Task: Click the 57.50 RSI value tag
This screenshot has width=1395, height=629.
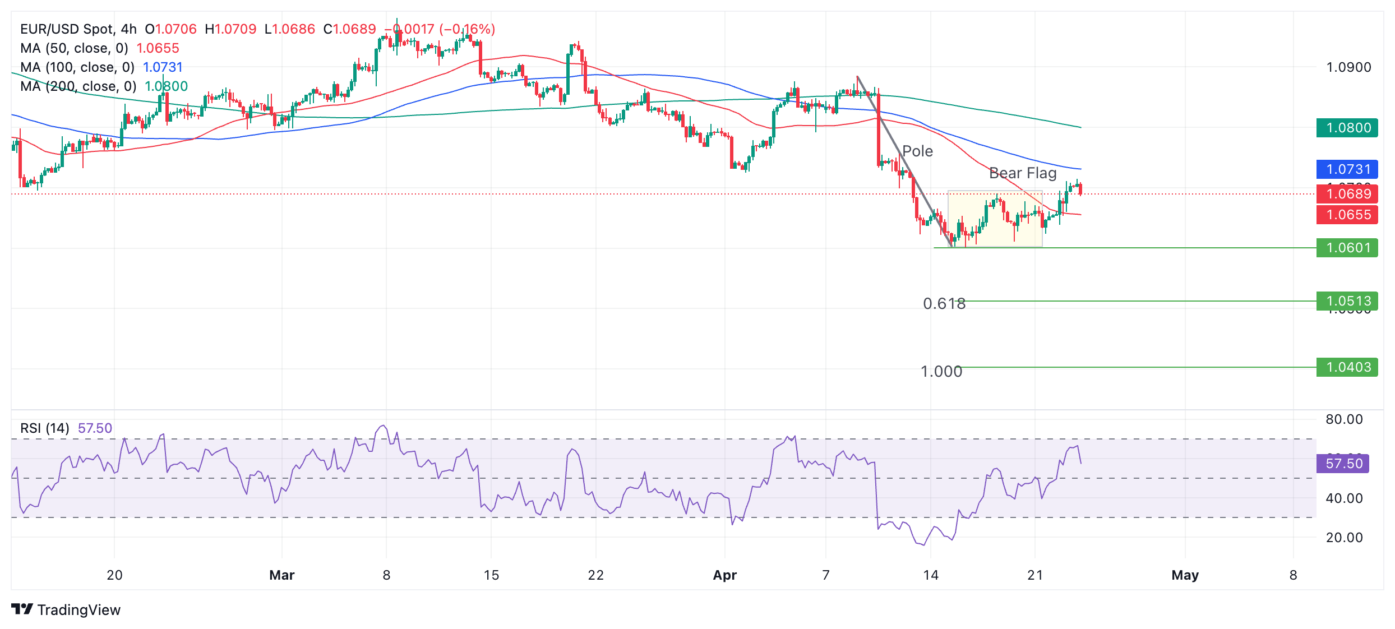Action: [x=1342, y=464]
